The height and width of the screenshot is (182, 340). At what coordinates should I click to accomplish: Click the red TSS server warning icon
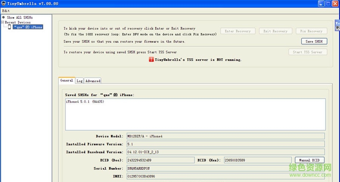tap(151, 60)
